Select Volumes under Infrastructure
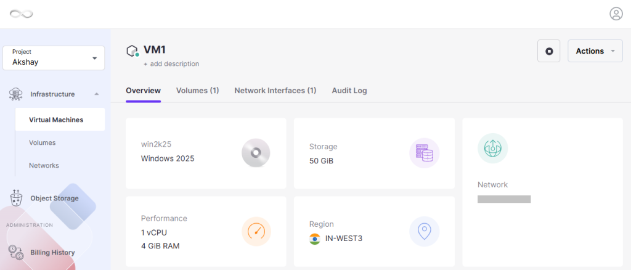Viewport: 631px width, 270px height. click(x=43, y=142)
